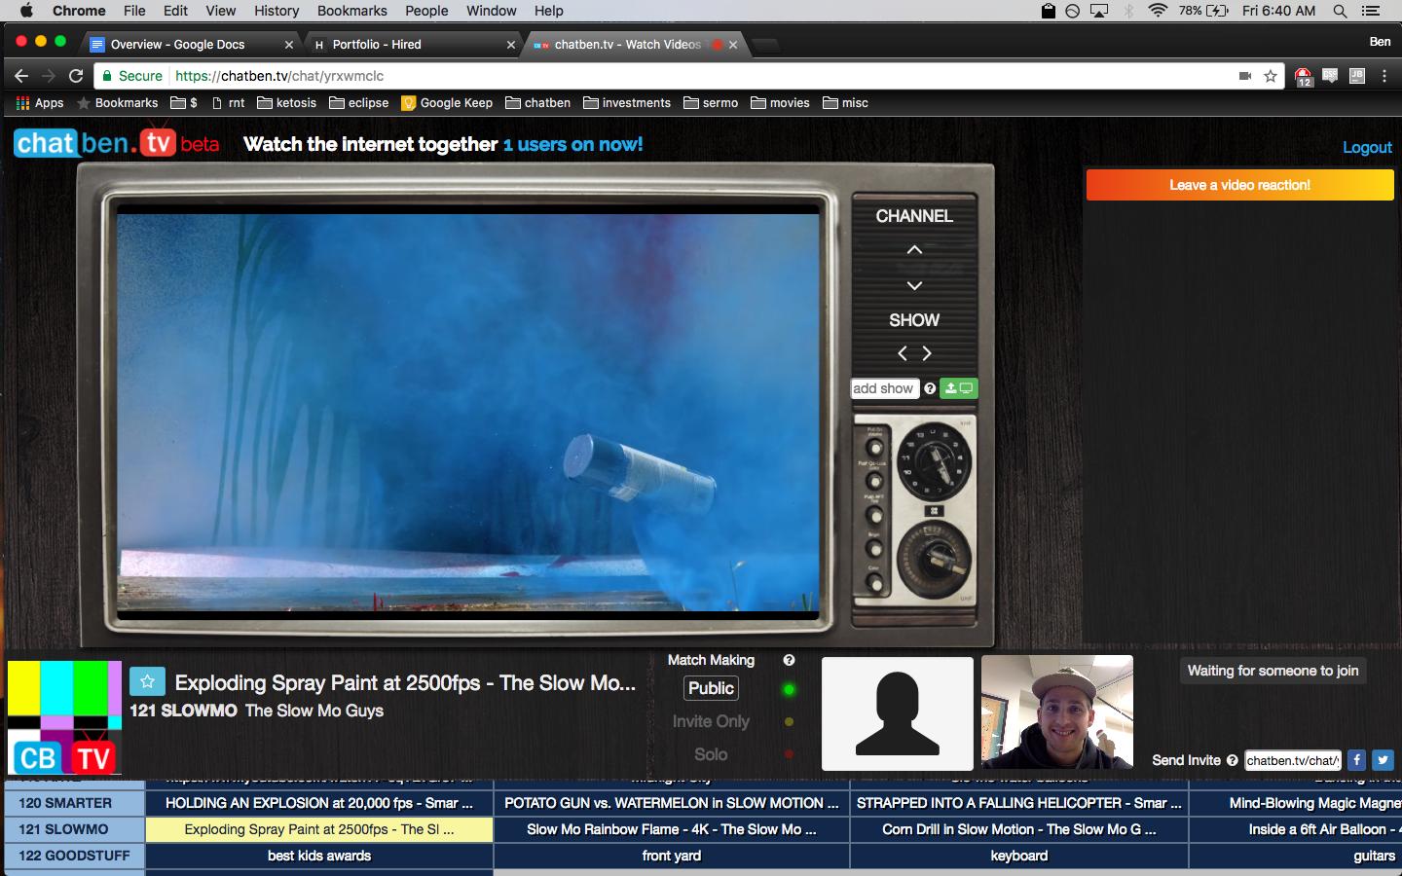Open the Apps shortcut in bookmarks bar

tap(40, 102)
